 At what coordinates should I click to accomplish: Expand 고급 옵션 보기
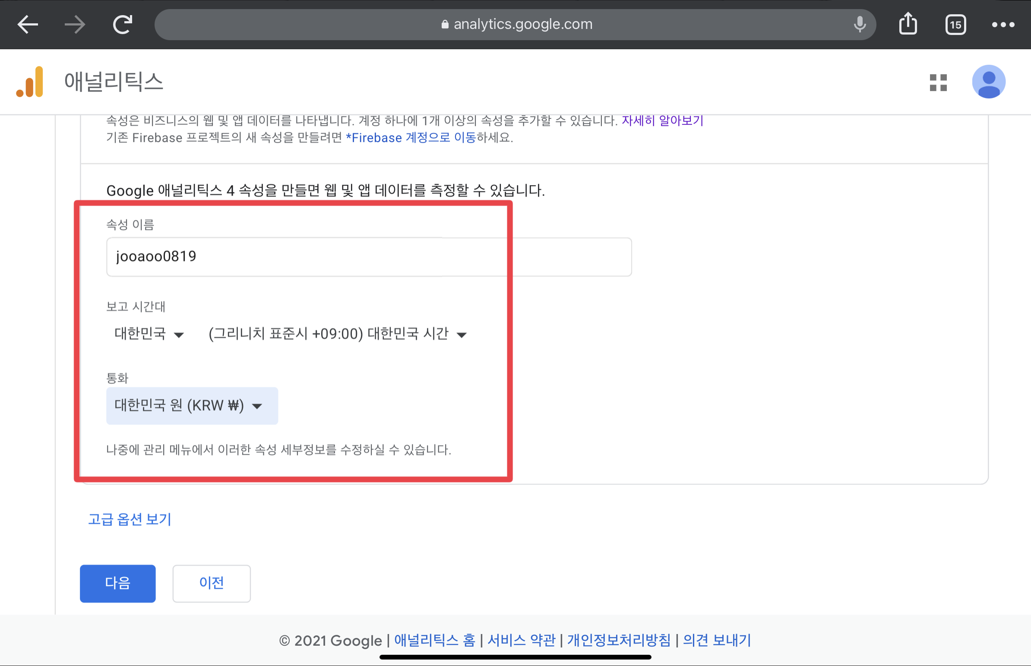pos(130,519)
